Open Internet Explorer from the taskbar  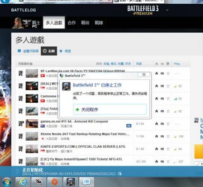pos(23,182)
